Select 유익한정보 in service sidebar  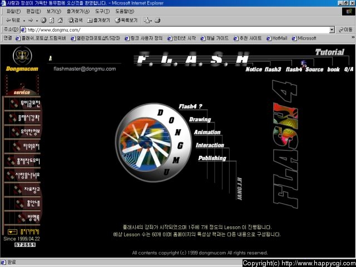26,132
